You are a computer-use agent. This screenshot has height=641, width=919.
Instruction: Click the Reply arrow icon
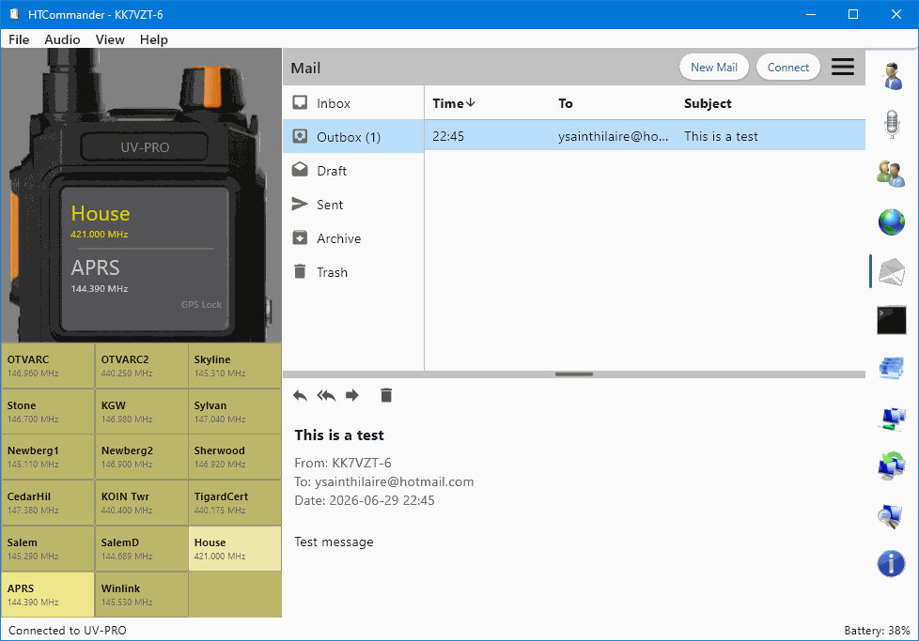(300, 396)
